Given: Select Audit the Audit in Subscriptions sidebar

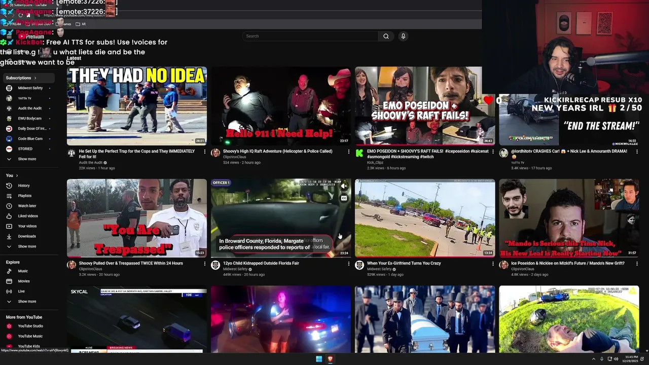Looking at the screenshot, I should [29, 108].
